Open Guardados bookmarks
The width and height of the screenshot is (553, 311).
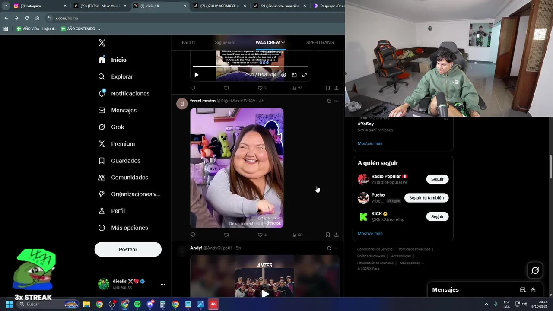[x=120, y=161]
